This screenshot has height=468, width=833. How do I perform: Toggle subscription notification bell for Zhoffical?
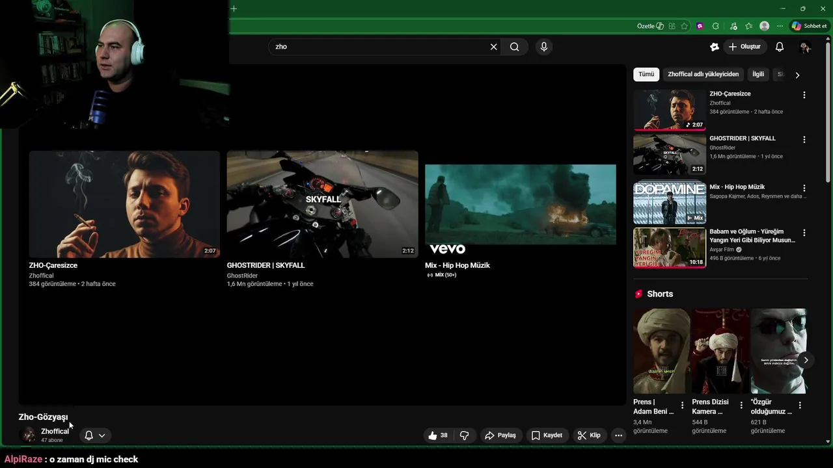pos(89,435)
